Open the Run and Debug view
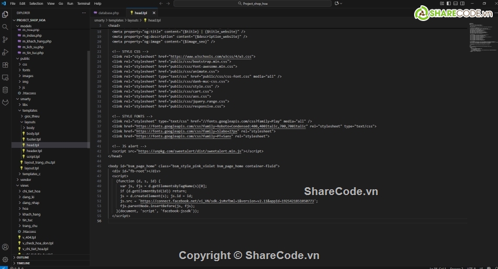Viewport: 498px width, 269px height. (5, 52)
